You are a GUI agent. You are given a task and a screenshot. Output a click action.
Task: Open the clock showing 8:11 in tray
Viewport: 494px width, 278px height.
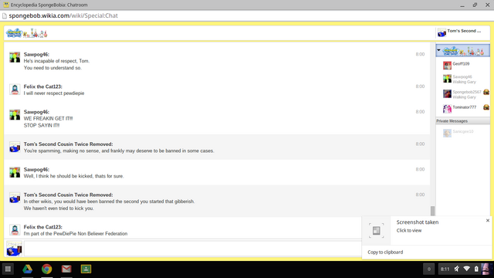445,269
